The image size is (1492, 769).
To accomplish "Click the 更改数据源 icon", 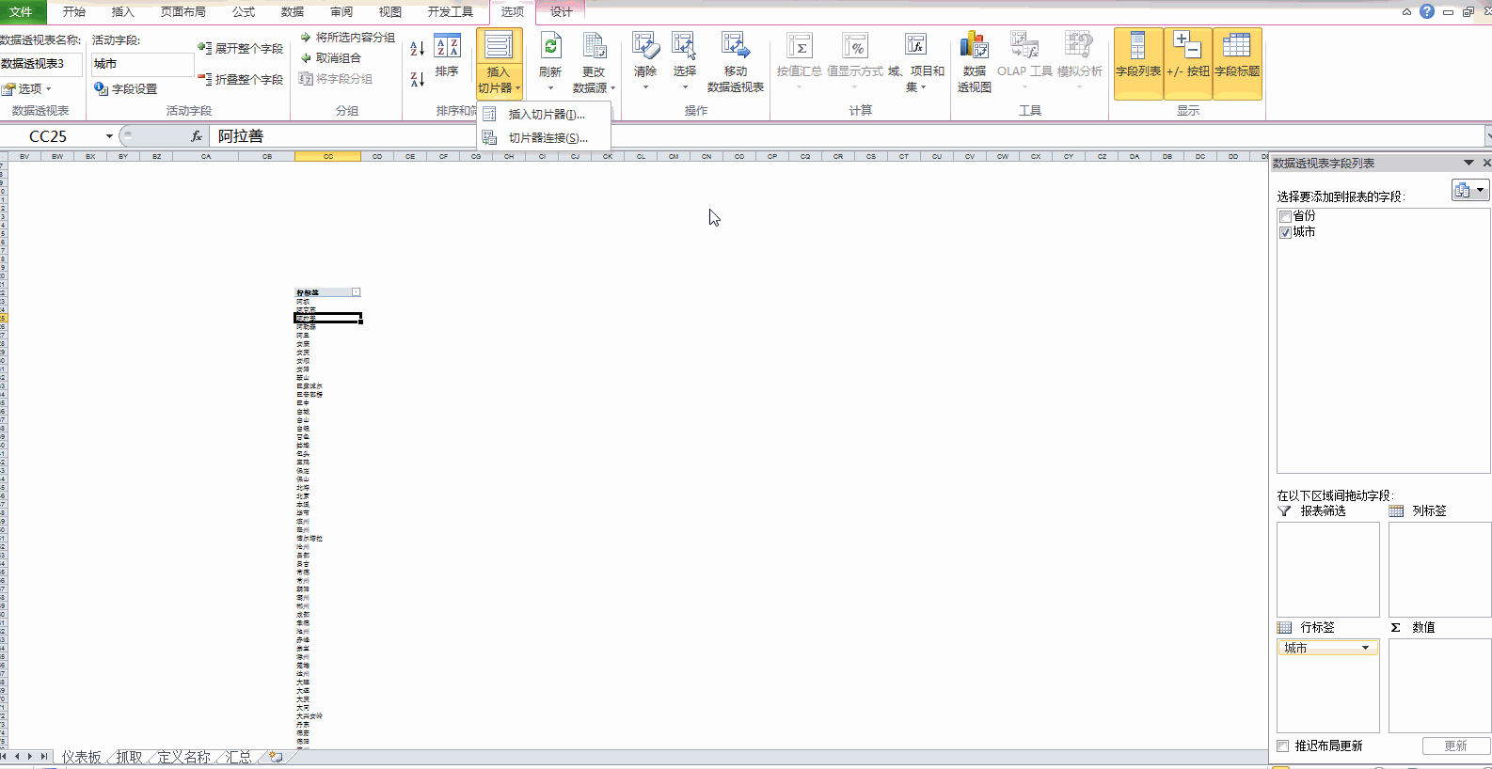I will pos(594,47).
